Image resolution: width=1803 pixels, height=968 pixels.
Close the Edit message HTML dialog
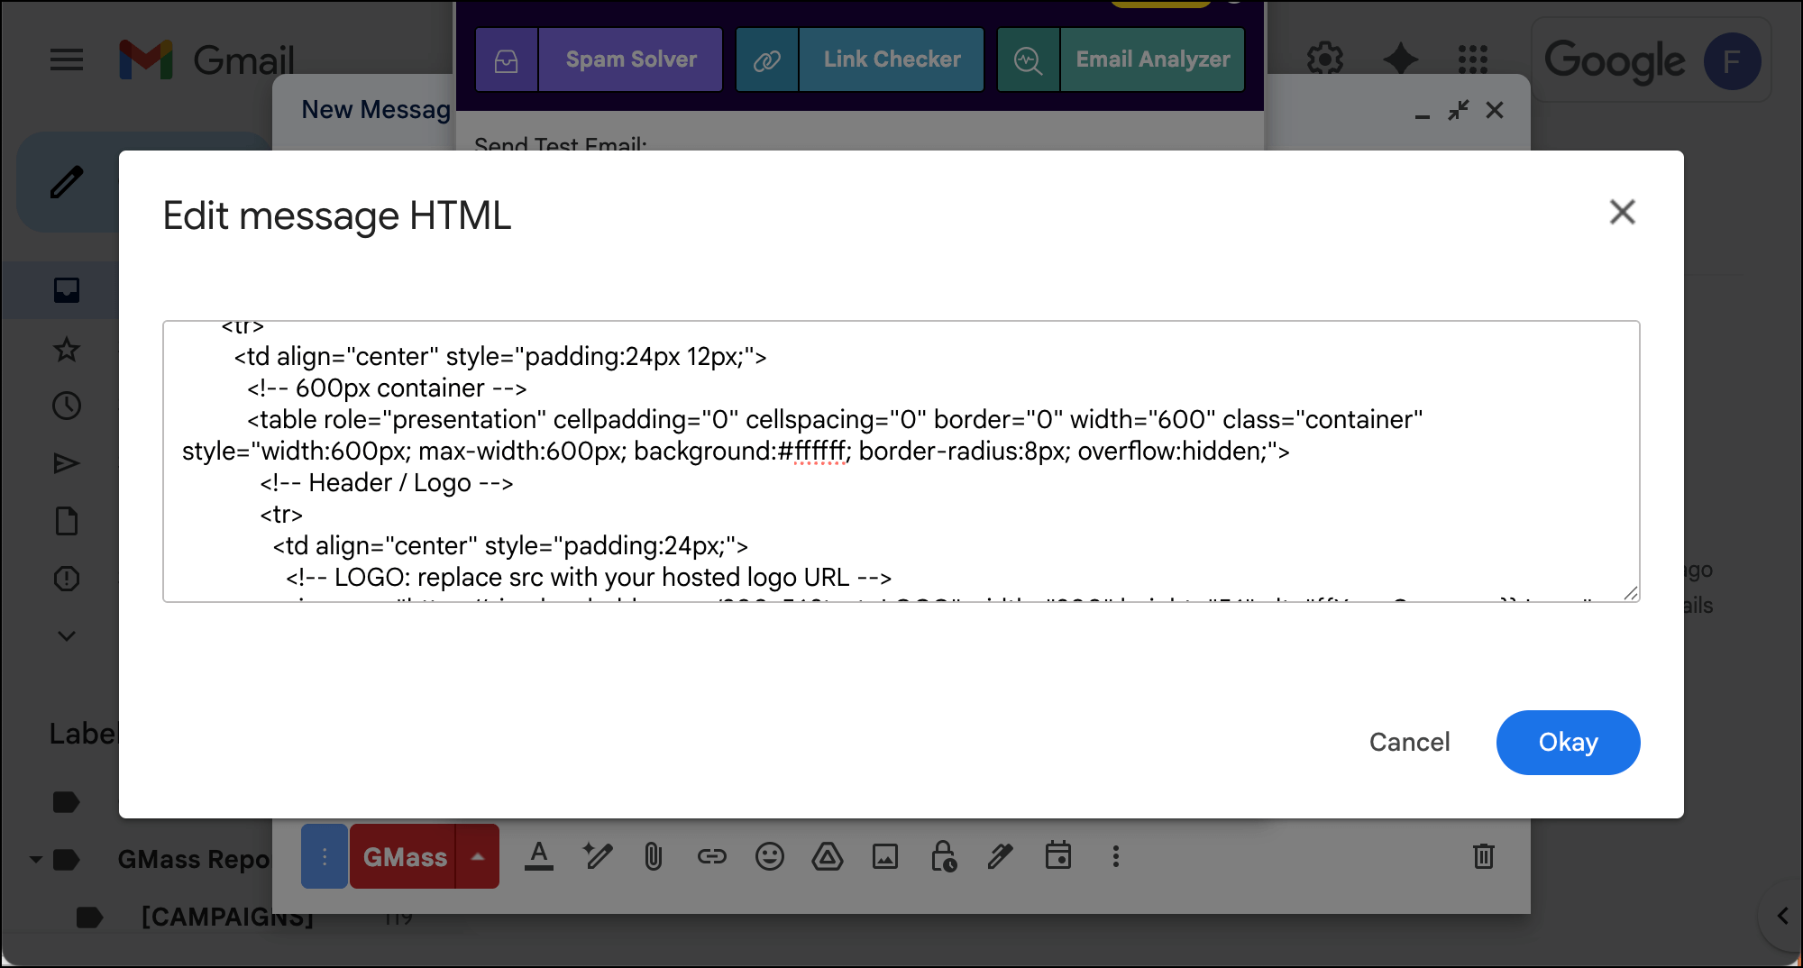point(1622,213)
